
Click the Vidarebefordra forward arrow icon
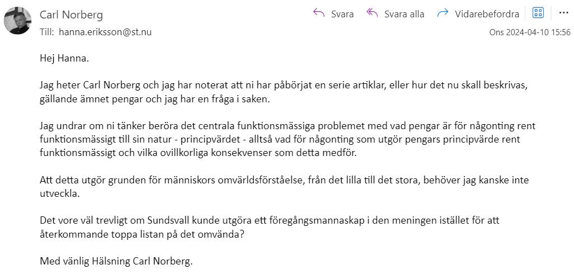tap(442, 13)
